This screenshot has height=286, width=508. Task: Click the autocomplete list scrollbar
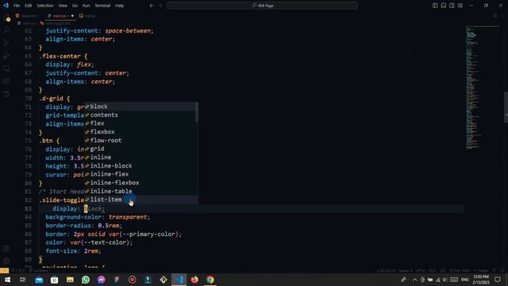[197, 113]
